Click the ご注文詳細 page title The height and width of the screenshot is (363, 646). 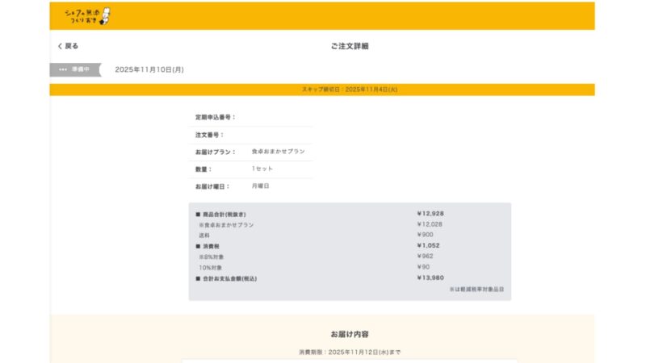click(350, 46)
